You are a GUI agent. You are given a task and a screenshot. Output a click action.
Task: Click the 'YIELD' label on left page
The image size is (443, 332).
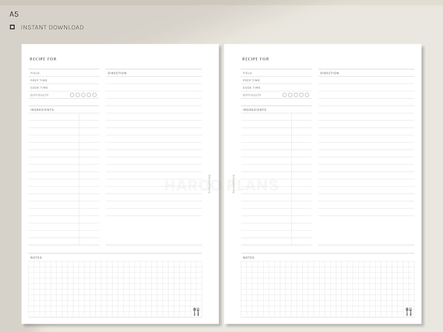[35, 73]
